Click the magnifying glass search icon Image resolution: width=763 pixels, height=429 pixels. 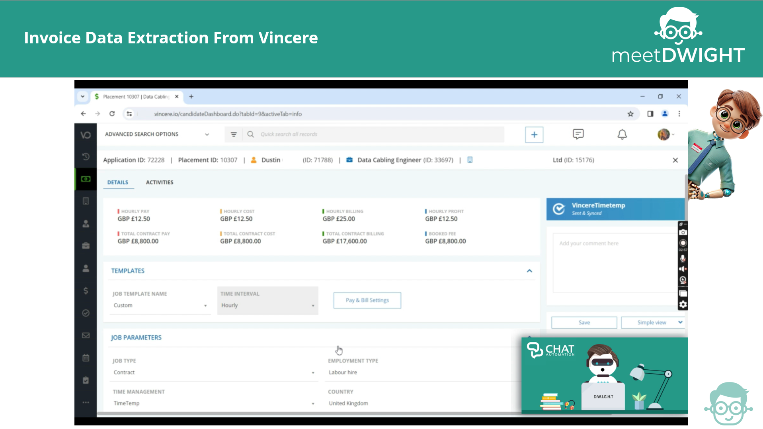[x=250, y=134]
